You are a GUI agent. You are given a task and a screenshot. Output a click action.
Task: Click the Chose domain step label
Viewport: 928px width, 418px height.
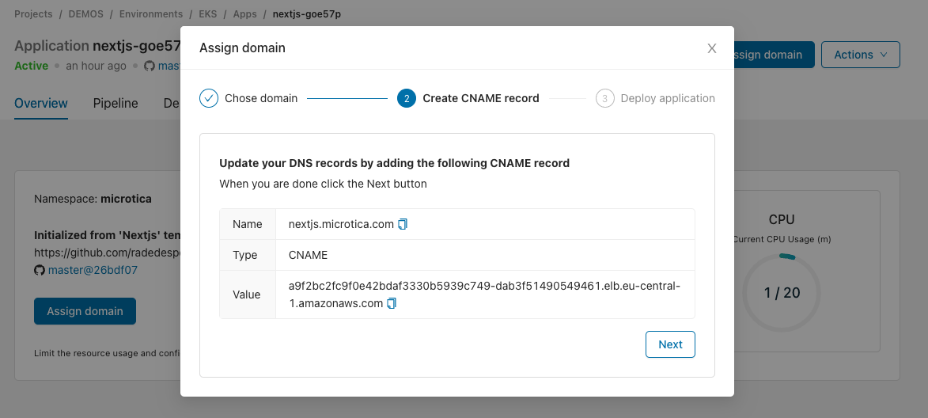(261, 98)
